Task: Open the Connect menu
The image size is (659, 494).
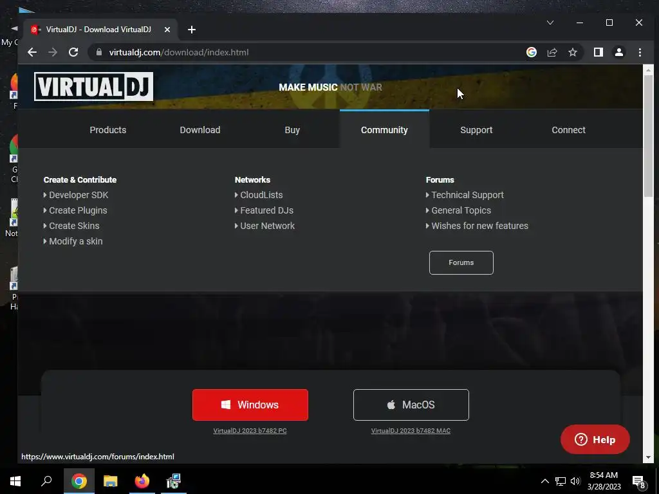Action: click(x=568, y=130)
